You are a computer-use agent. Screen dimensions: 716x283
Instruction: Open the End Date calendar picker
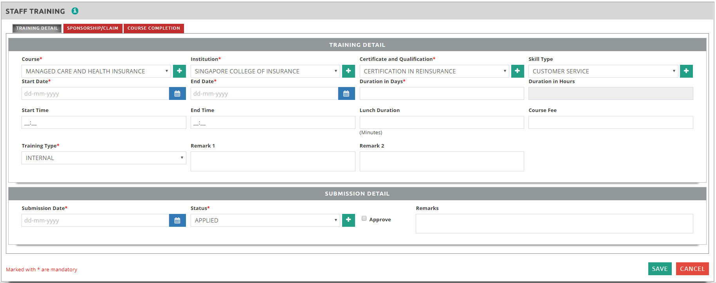tap(346, 94)
